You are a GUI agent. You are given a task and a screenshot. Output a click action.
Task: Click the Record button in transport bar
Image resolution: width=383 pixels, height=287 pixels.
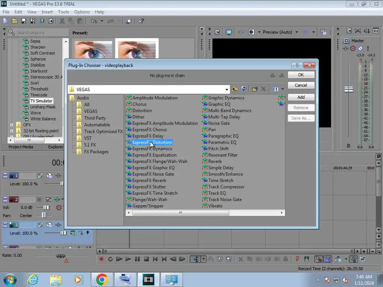tap(101, 259)
